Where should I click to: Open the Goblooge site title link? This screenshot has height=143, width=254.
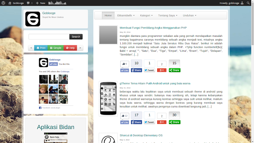49,13
